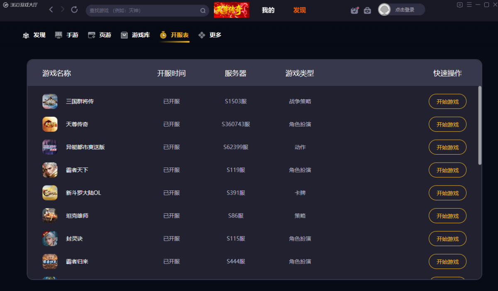498x291 pixels.
Task: Go back with the left arrow
Action: pyautogui.click(x=51, y=10)
